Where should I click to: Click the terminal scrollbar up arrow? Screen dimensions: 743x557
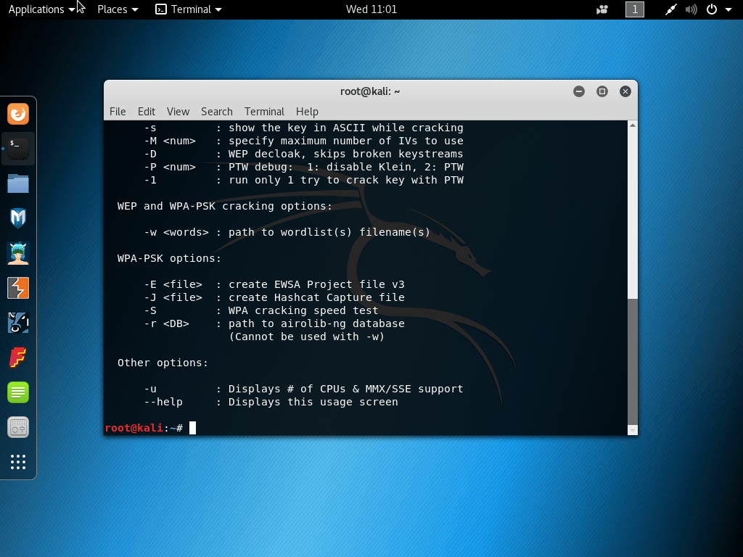(x=632, y=125)
